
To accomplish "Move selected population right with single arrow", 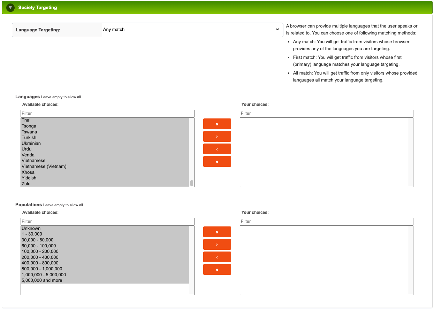I will click(217, 245).
